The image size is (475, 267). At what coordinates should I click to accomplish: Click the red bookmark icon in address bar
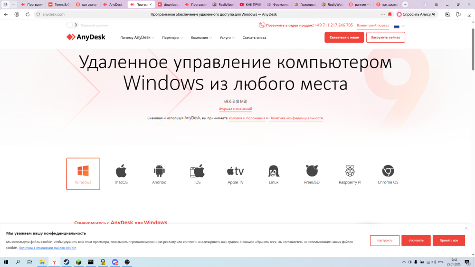pyautogui.click(x=390, y=14)
